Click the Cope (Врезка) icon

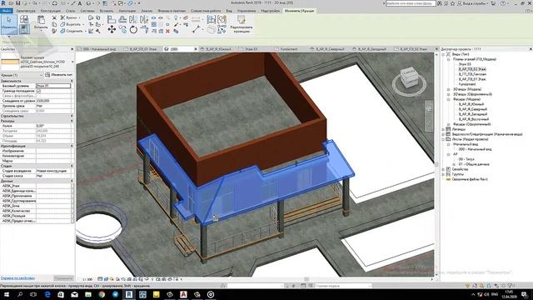(62, 17)
